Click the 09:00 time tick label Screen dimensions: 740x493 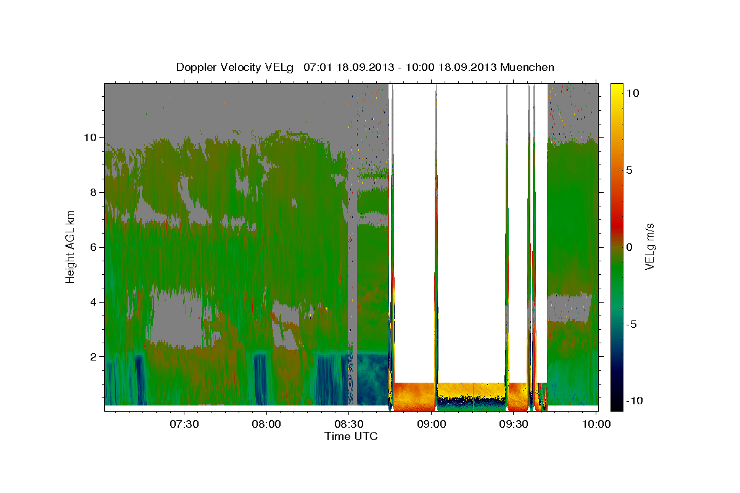pyautogui.click(x=432, y=424)
